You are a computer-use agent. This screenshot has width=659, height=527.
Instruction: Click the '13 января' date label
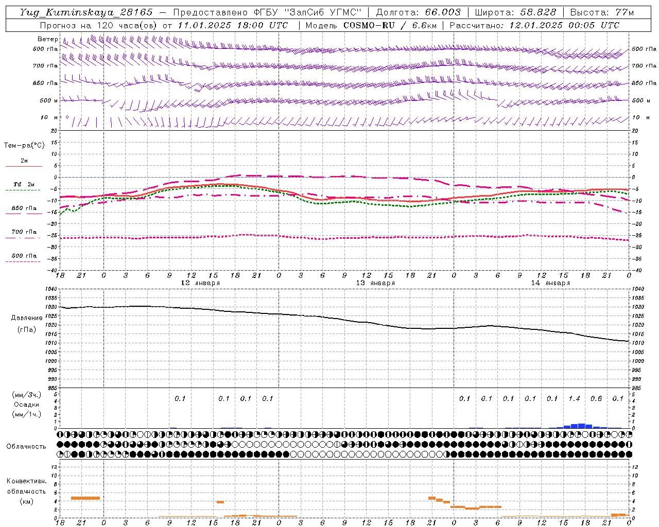375,283
